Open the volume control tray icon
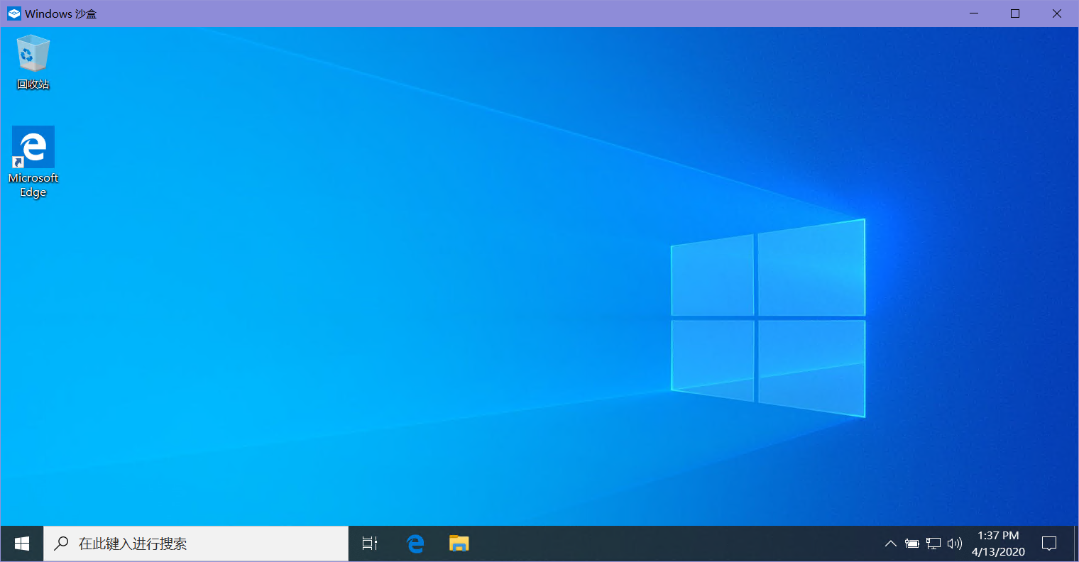This screenshot has height=562, width=1079. coord(955,544)
